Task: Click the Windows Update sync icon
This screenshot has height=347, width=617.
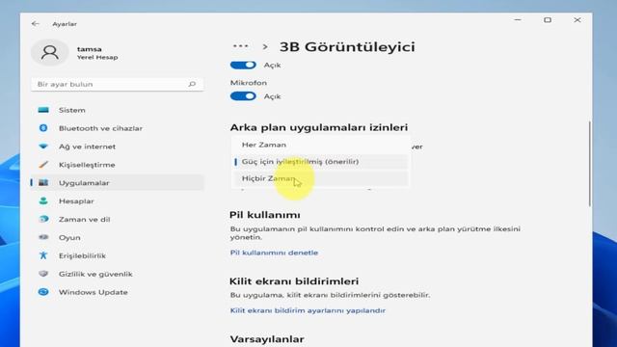Action: [x=43, y=292]
